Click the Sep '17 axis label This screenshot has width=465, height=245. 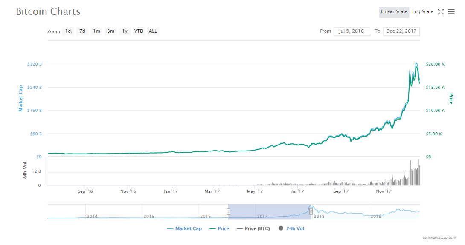tap(341, 191)
